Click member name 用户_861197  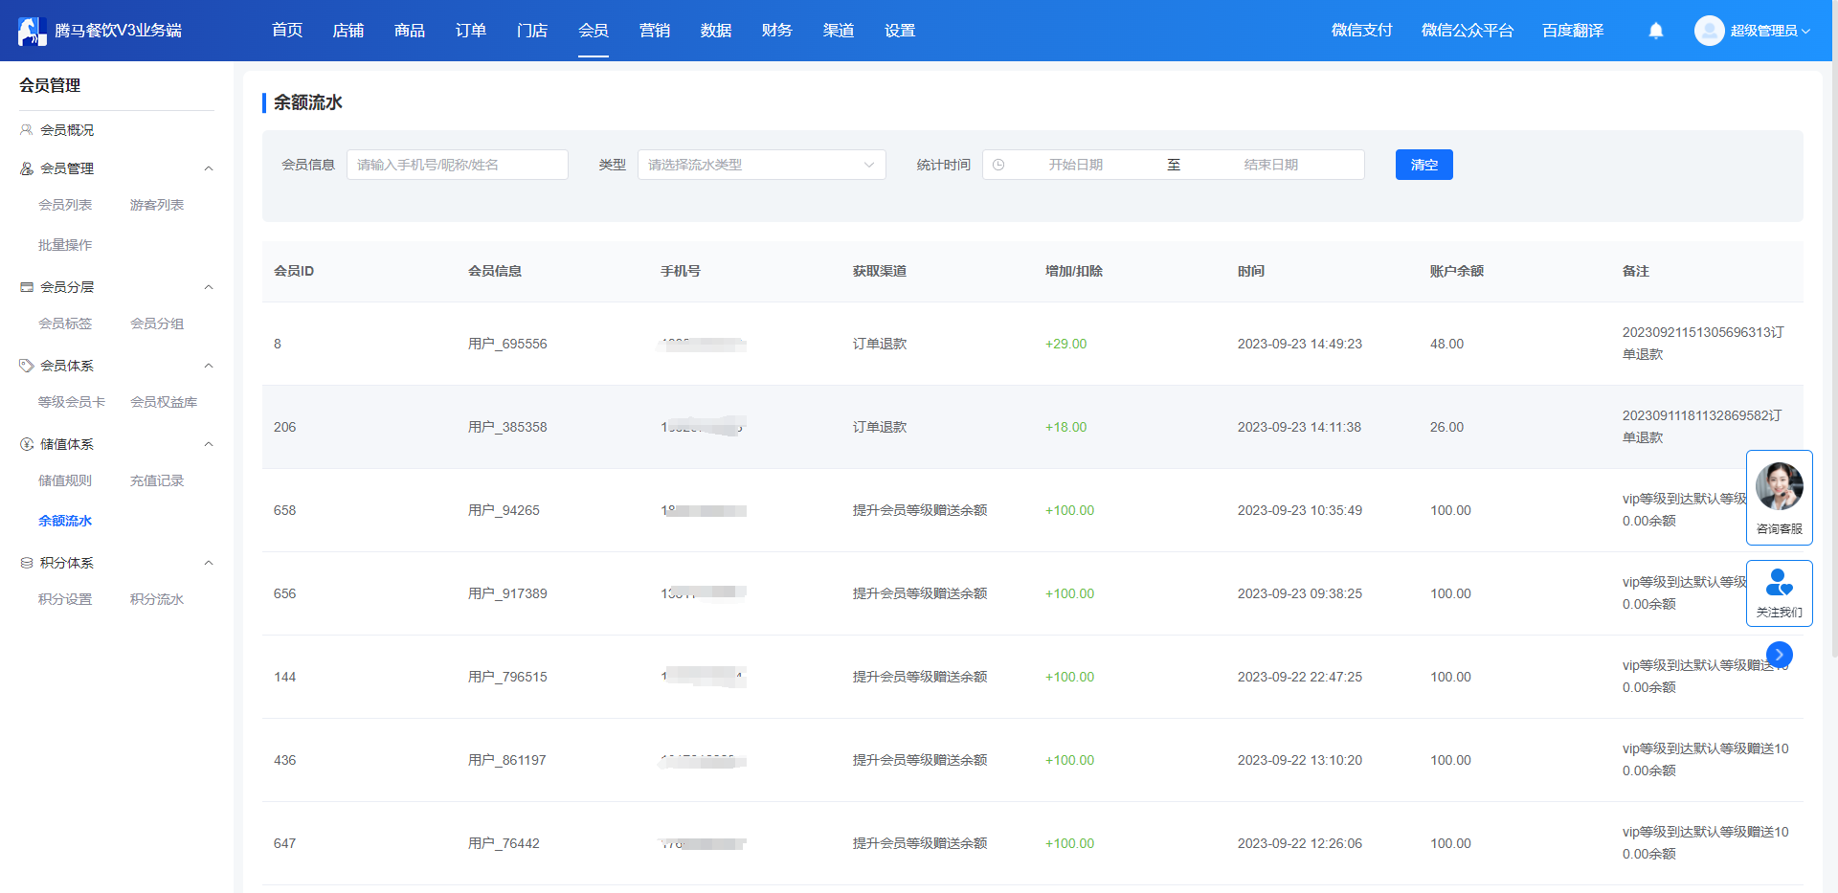click(507, 760)
